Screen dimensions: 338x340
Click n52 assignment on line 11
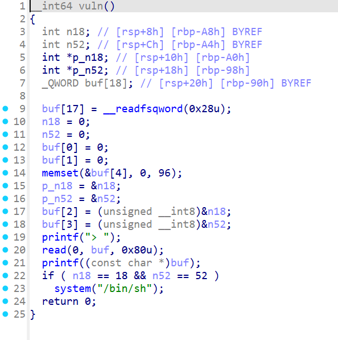point(51,135)
